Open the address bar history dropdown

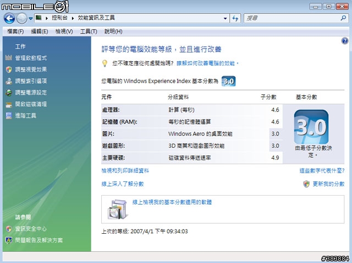225,18
